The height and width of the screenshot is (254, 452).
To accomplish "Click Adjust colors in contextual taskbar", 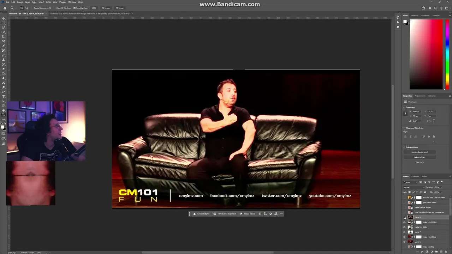I will click(x=247, y=214).
